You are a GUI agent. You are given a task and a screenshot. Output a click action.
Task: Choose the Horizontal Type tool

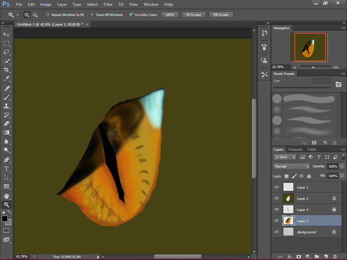(x=6, y=169)
